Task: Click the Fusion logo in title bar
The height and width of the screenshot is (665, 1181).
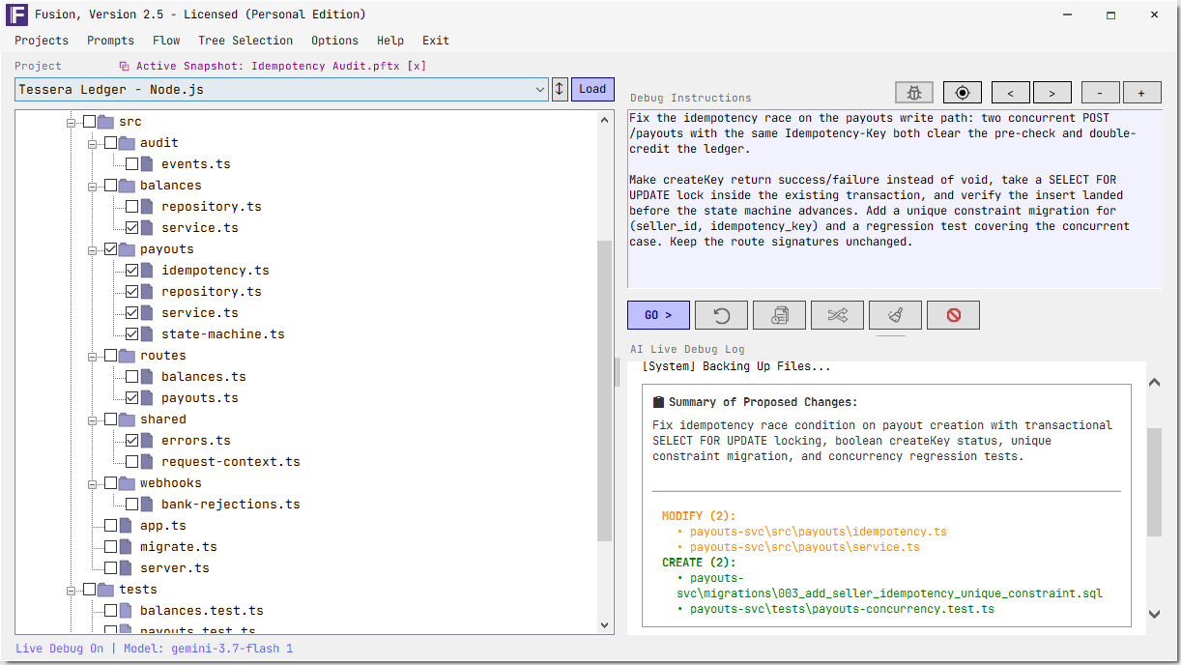Action: [x=16, y=14]
